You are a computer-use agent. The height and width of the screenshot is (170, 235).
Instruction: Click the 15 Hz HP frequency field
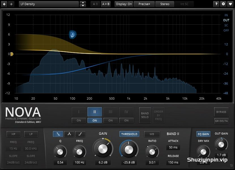tap(13, 148)
